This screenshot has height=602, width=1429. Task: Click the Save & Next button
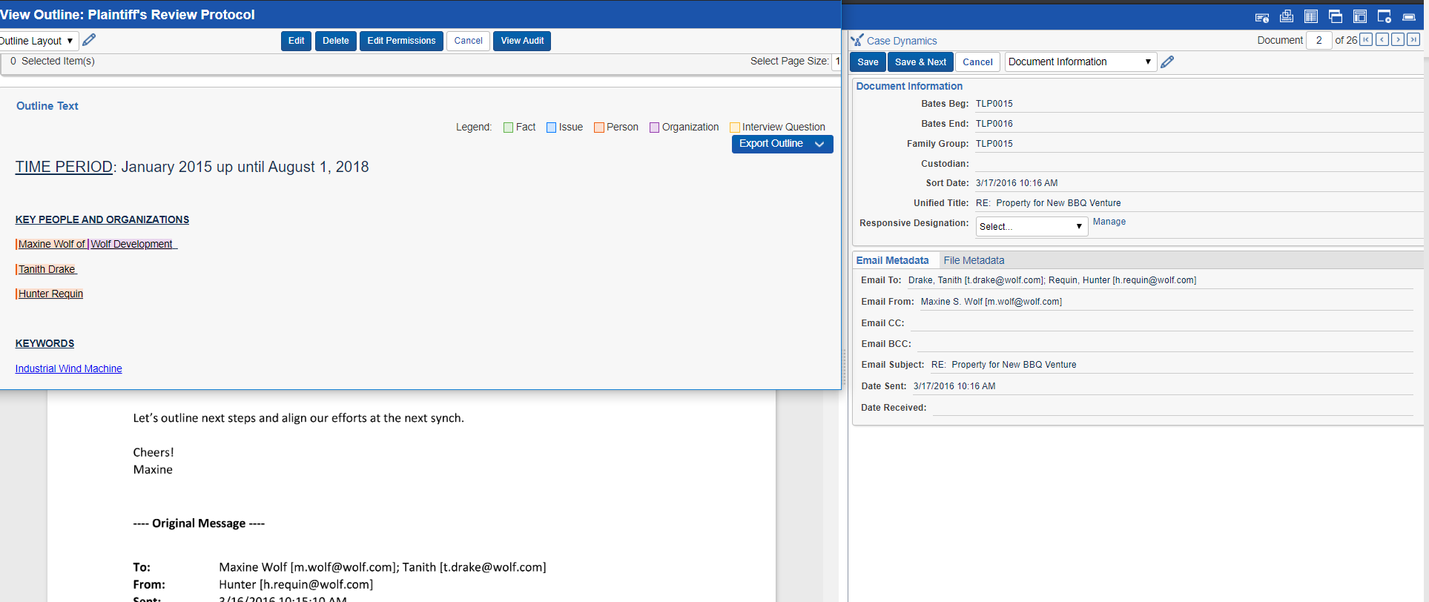920,62
